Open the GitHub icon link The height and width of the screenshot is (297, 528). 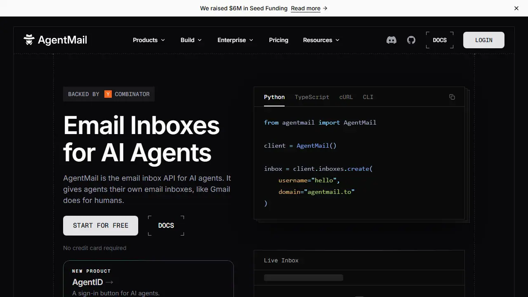411,40
